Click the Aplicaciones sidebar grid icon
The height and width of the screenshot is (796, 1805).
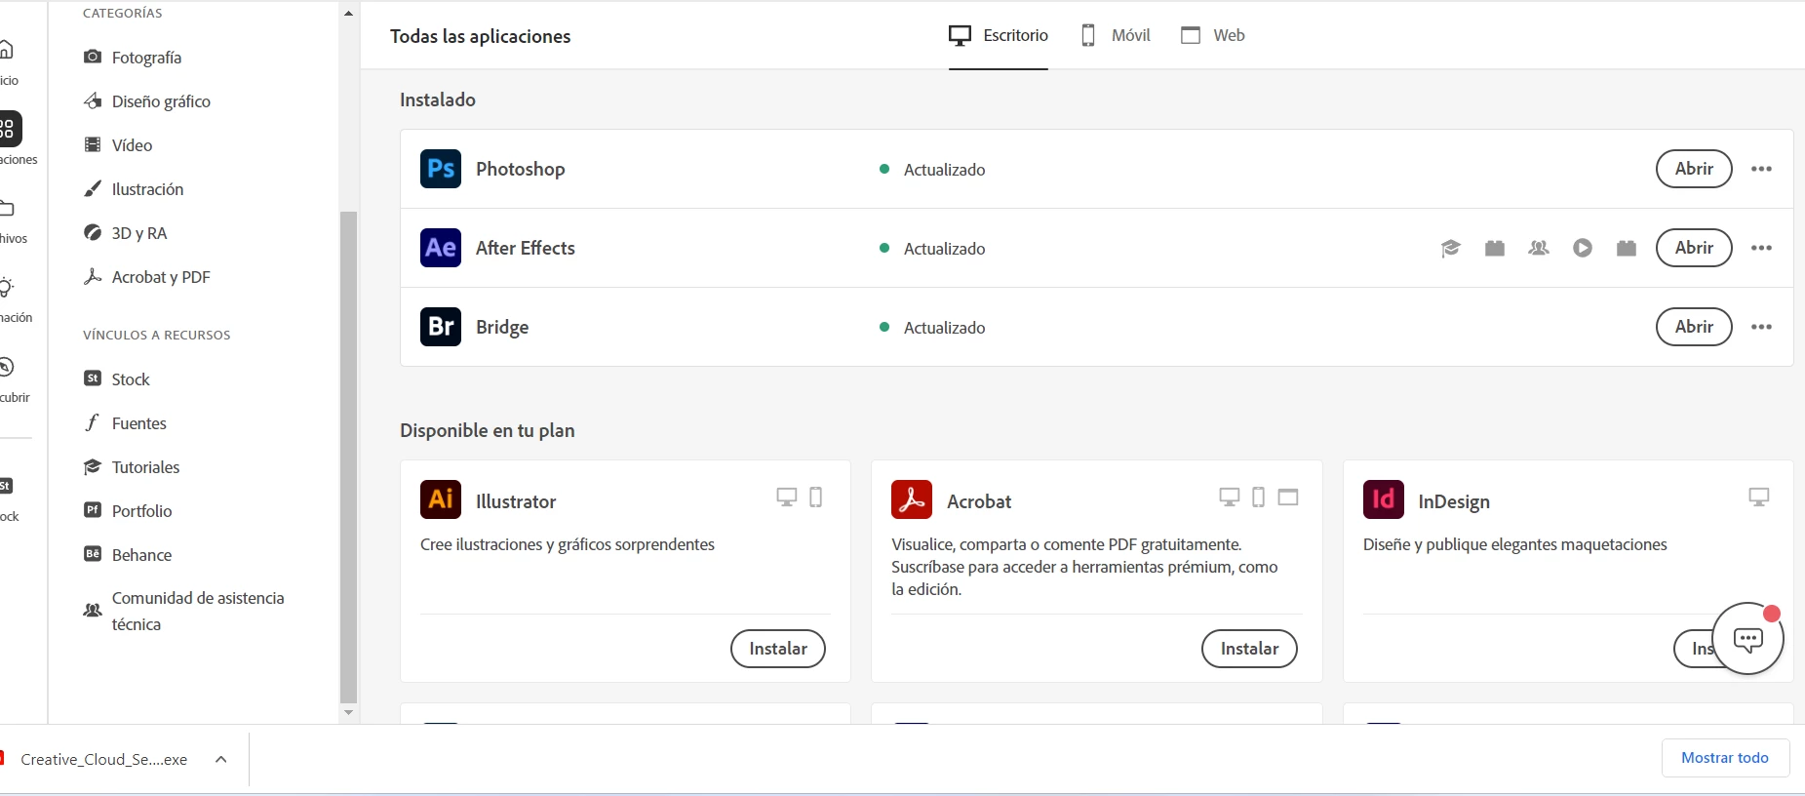(9, 128)
